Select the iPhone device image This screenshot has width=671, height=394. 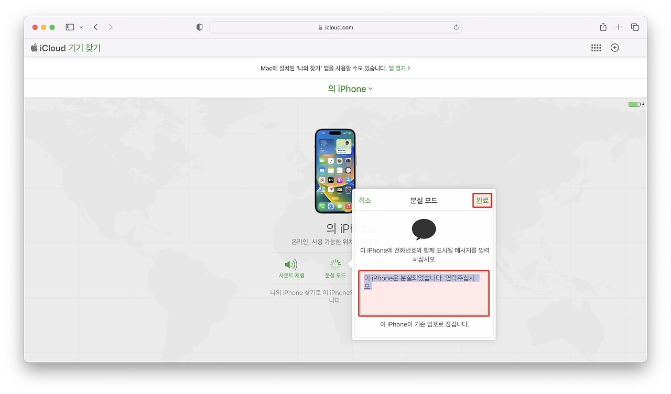(x=335, y=171)
